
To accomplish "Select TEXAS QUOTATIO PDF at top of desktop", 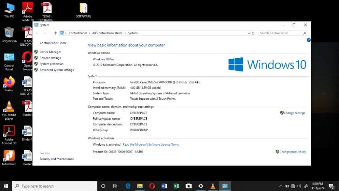I will click(46, 12).
